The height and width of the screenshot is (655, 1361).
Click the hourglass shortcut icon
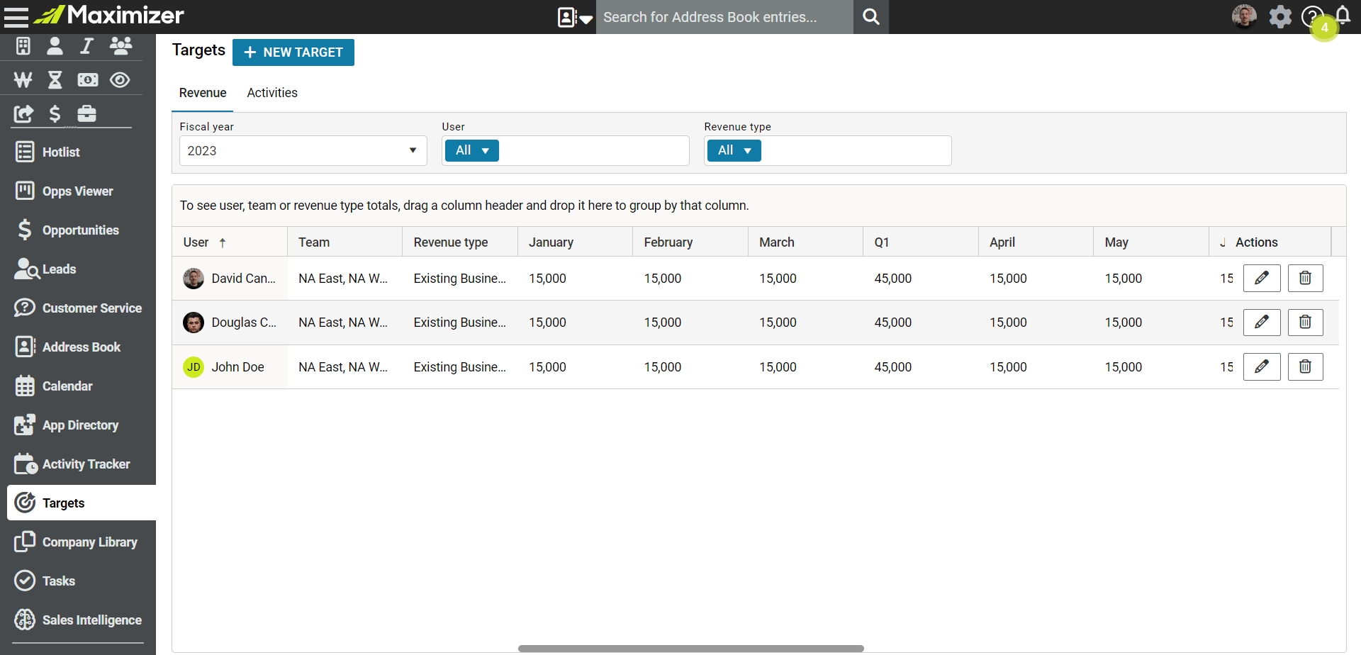[55, 80]
